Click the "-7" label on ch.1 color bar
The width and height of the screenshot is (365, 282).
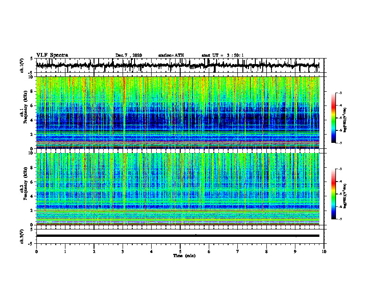(x=340, y=143)
